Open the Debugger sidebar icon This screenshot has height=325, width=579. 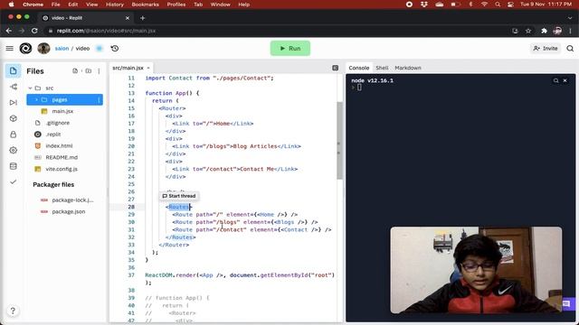tap(14, 102)
